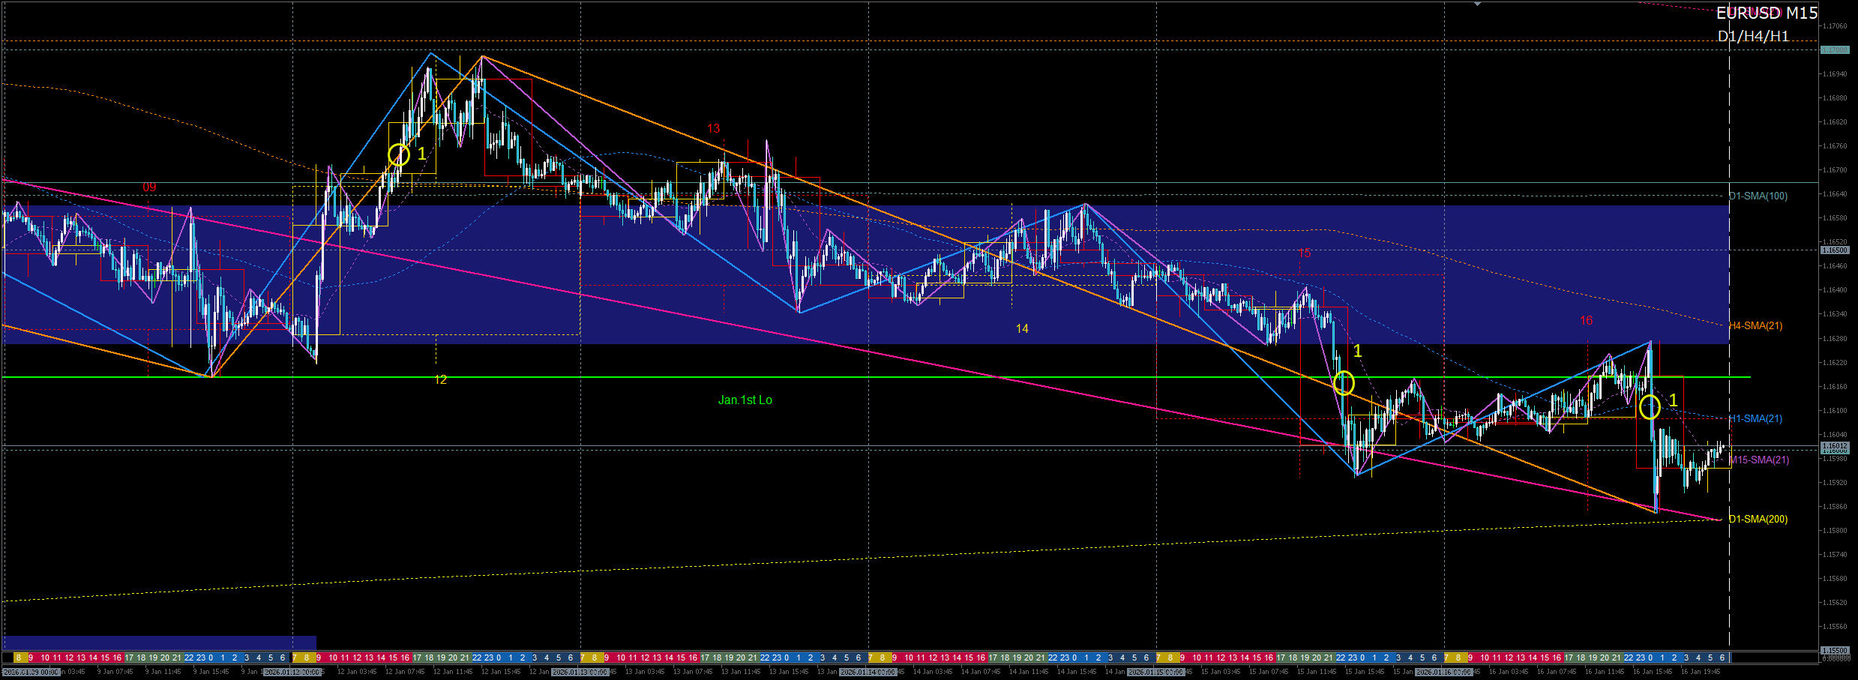Click the red day label 13
Screen dimensions: 1858x680
coord(713,129)
